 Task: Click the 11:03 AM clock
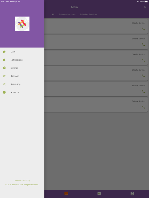pos(5,2)
